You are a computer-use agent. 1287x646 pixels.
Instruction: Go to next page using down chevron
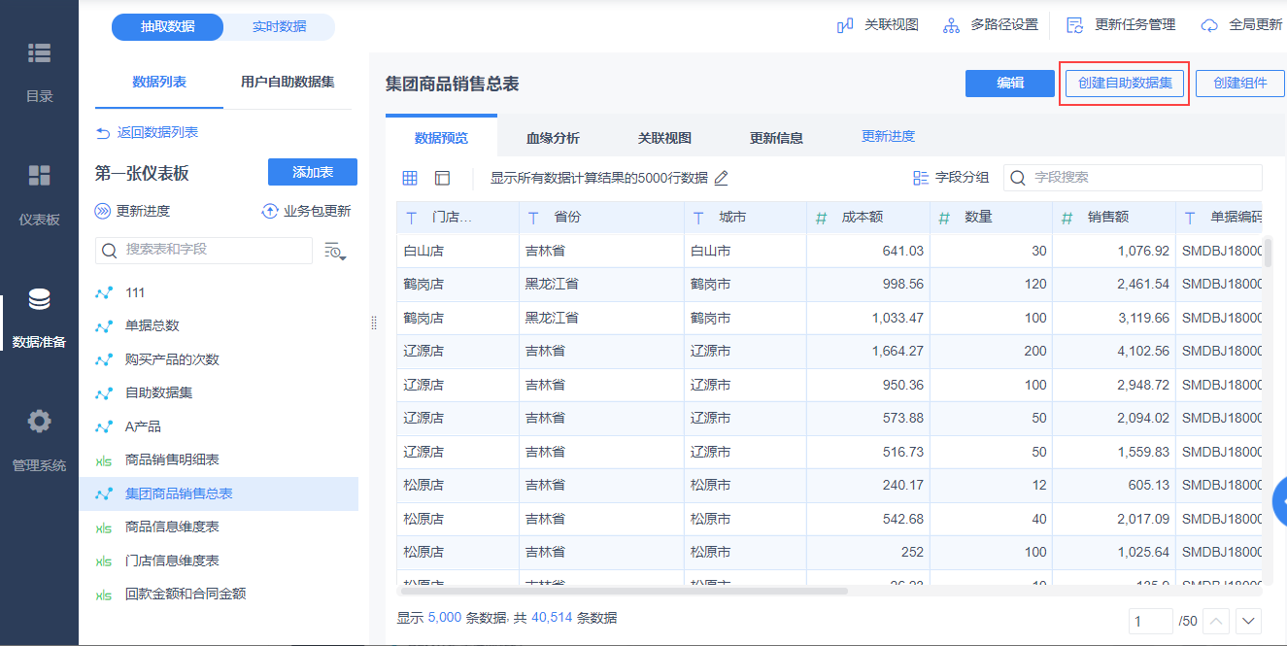(1247, 621)
